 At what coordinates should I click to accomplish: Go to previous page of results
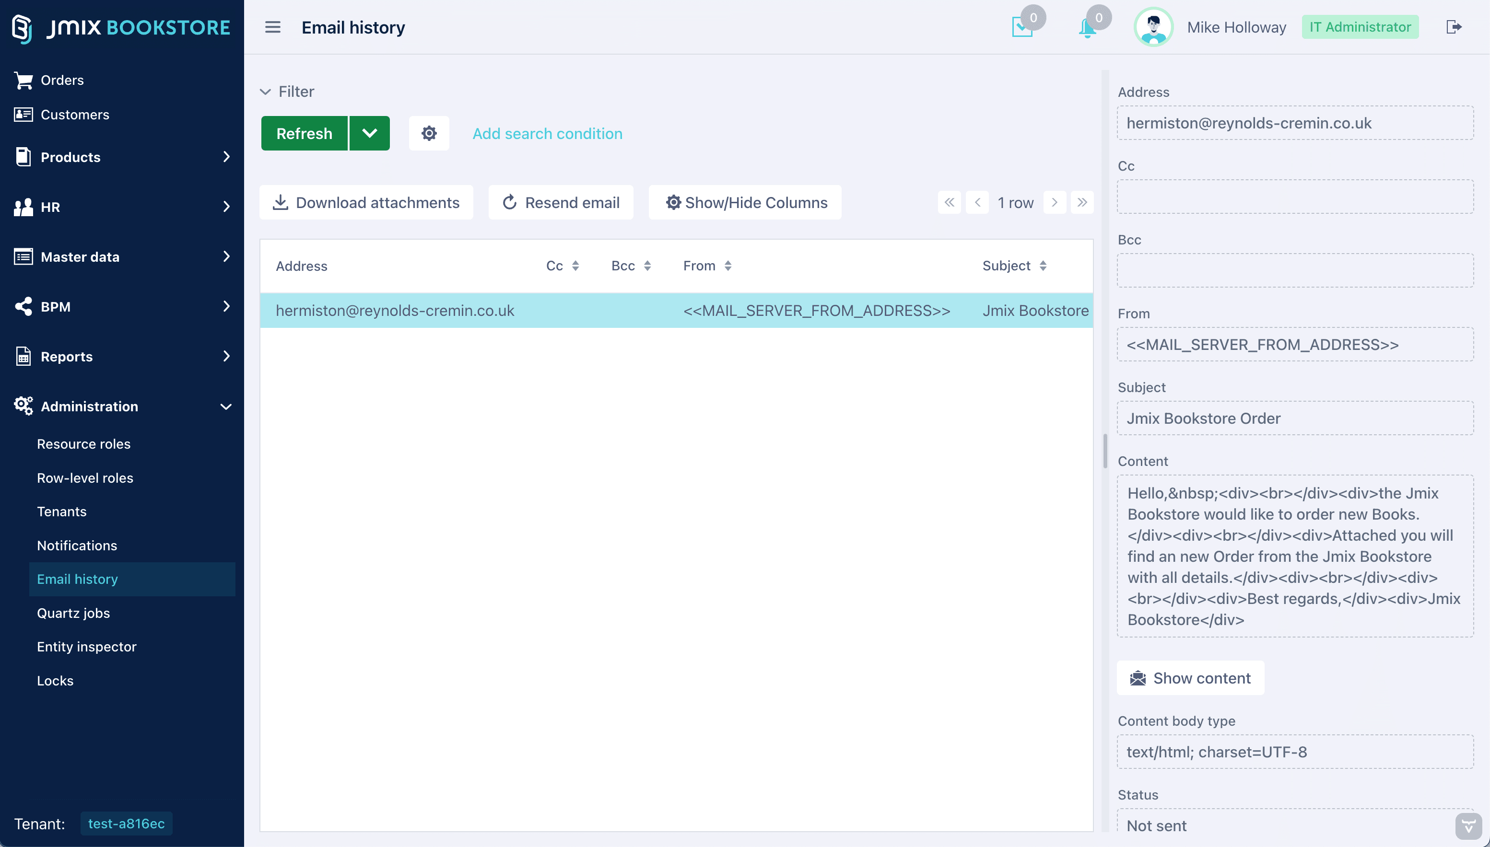977,202
